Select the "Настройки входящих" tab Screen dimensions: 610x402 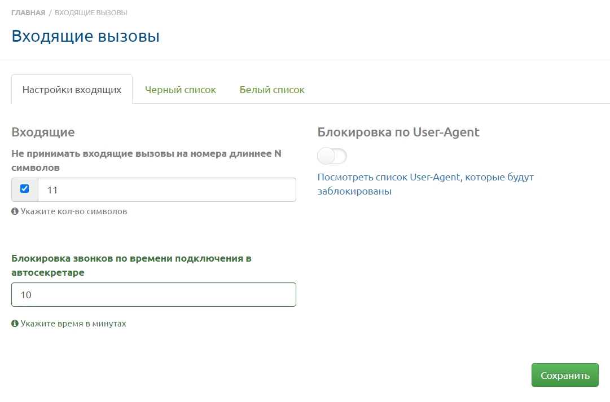pyautogui.click(x=72, y=90)
